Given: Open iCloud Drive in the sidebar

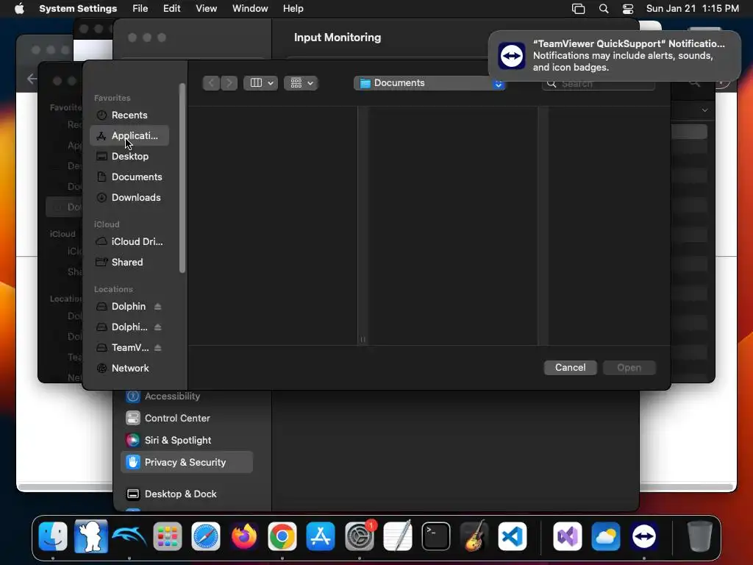Looking at the screenshot, I should pos(129,241).
